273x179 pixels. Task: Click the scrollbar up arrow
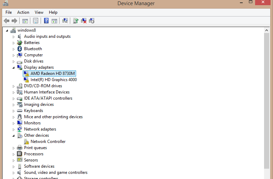click(266, 31)
